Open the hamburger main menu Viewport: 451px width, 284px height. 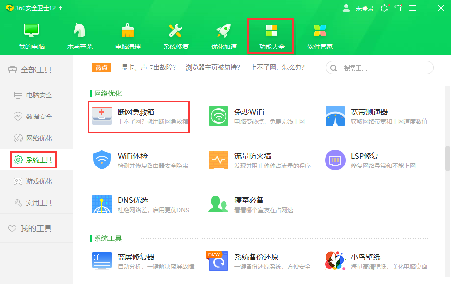[x=413, y=8]
